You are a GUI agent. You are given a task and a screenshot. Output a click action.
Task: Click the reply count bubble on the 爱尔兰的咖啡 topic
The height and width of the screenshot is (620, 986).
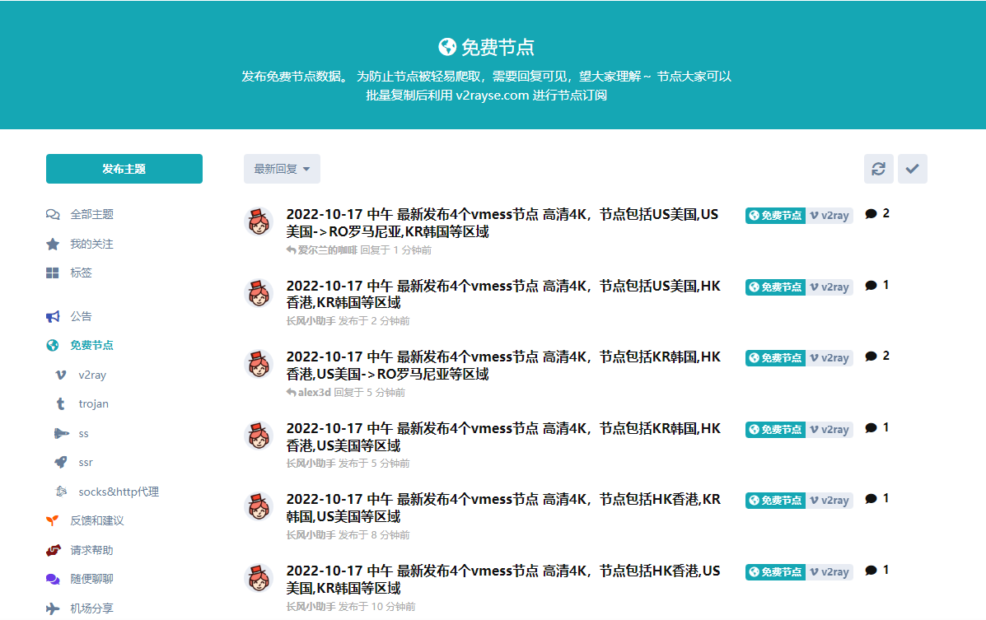(x=877, y=214)
